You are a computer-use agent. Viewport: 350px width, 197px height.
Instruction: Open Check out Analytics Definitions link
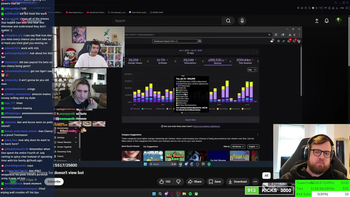pos(206,126)
